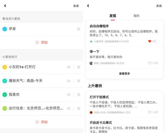
Task: Click the green icon beside 出行信息
Action: click(x=5, y=108)
